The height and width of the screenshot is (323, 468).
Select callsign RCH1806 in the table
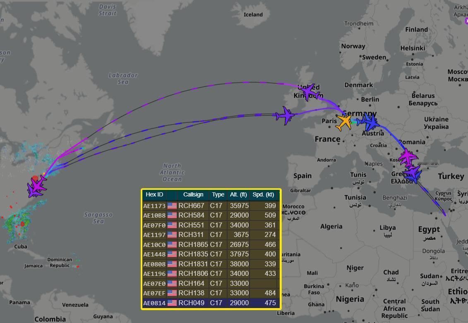[x=193, y=273]
